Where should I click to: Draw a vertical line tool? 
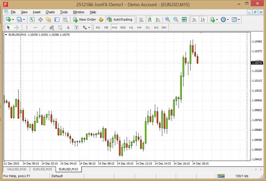27,28
